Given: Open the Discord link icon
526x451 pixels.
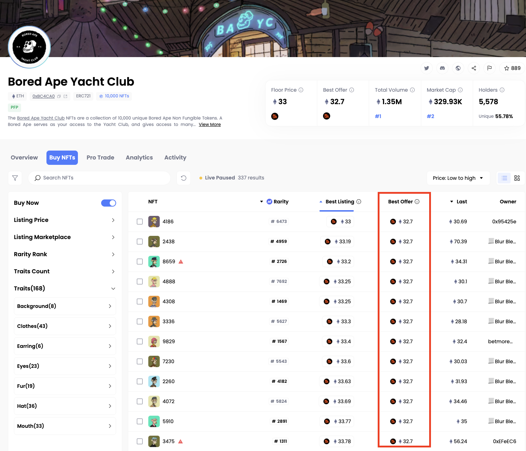Looking at the screenshot, I should point(442,68).
